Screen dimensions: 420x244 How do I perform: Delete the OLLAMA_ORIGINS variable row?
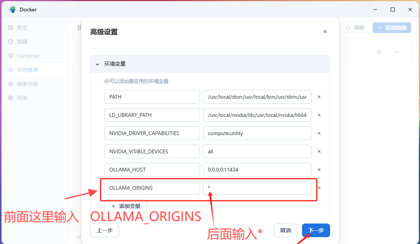[319, 188]
